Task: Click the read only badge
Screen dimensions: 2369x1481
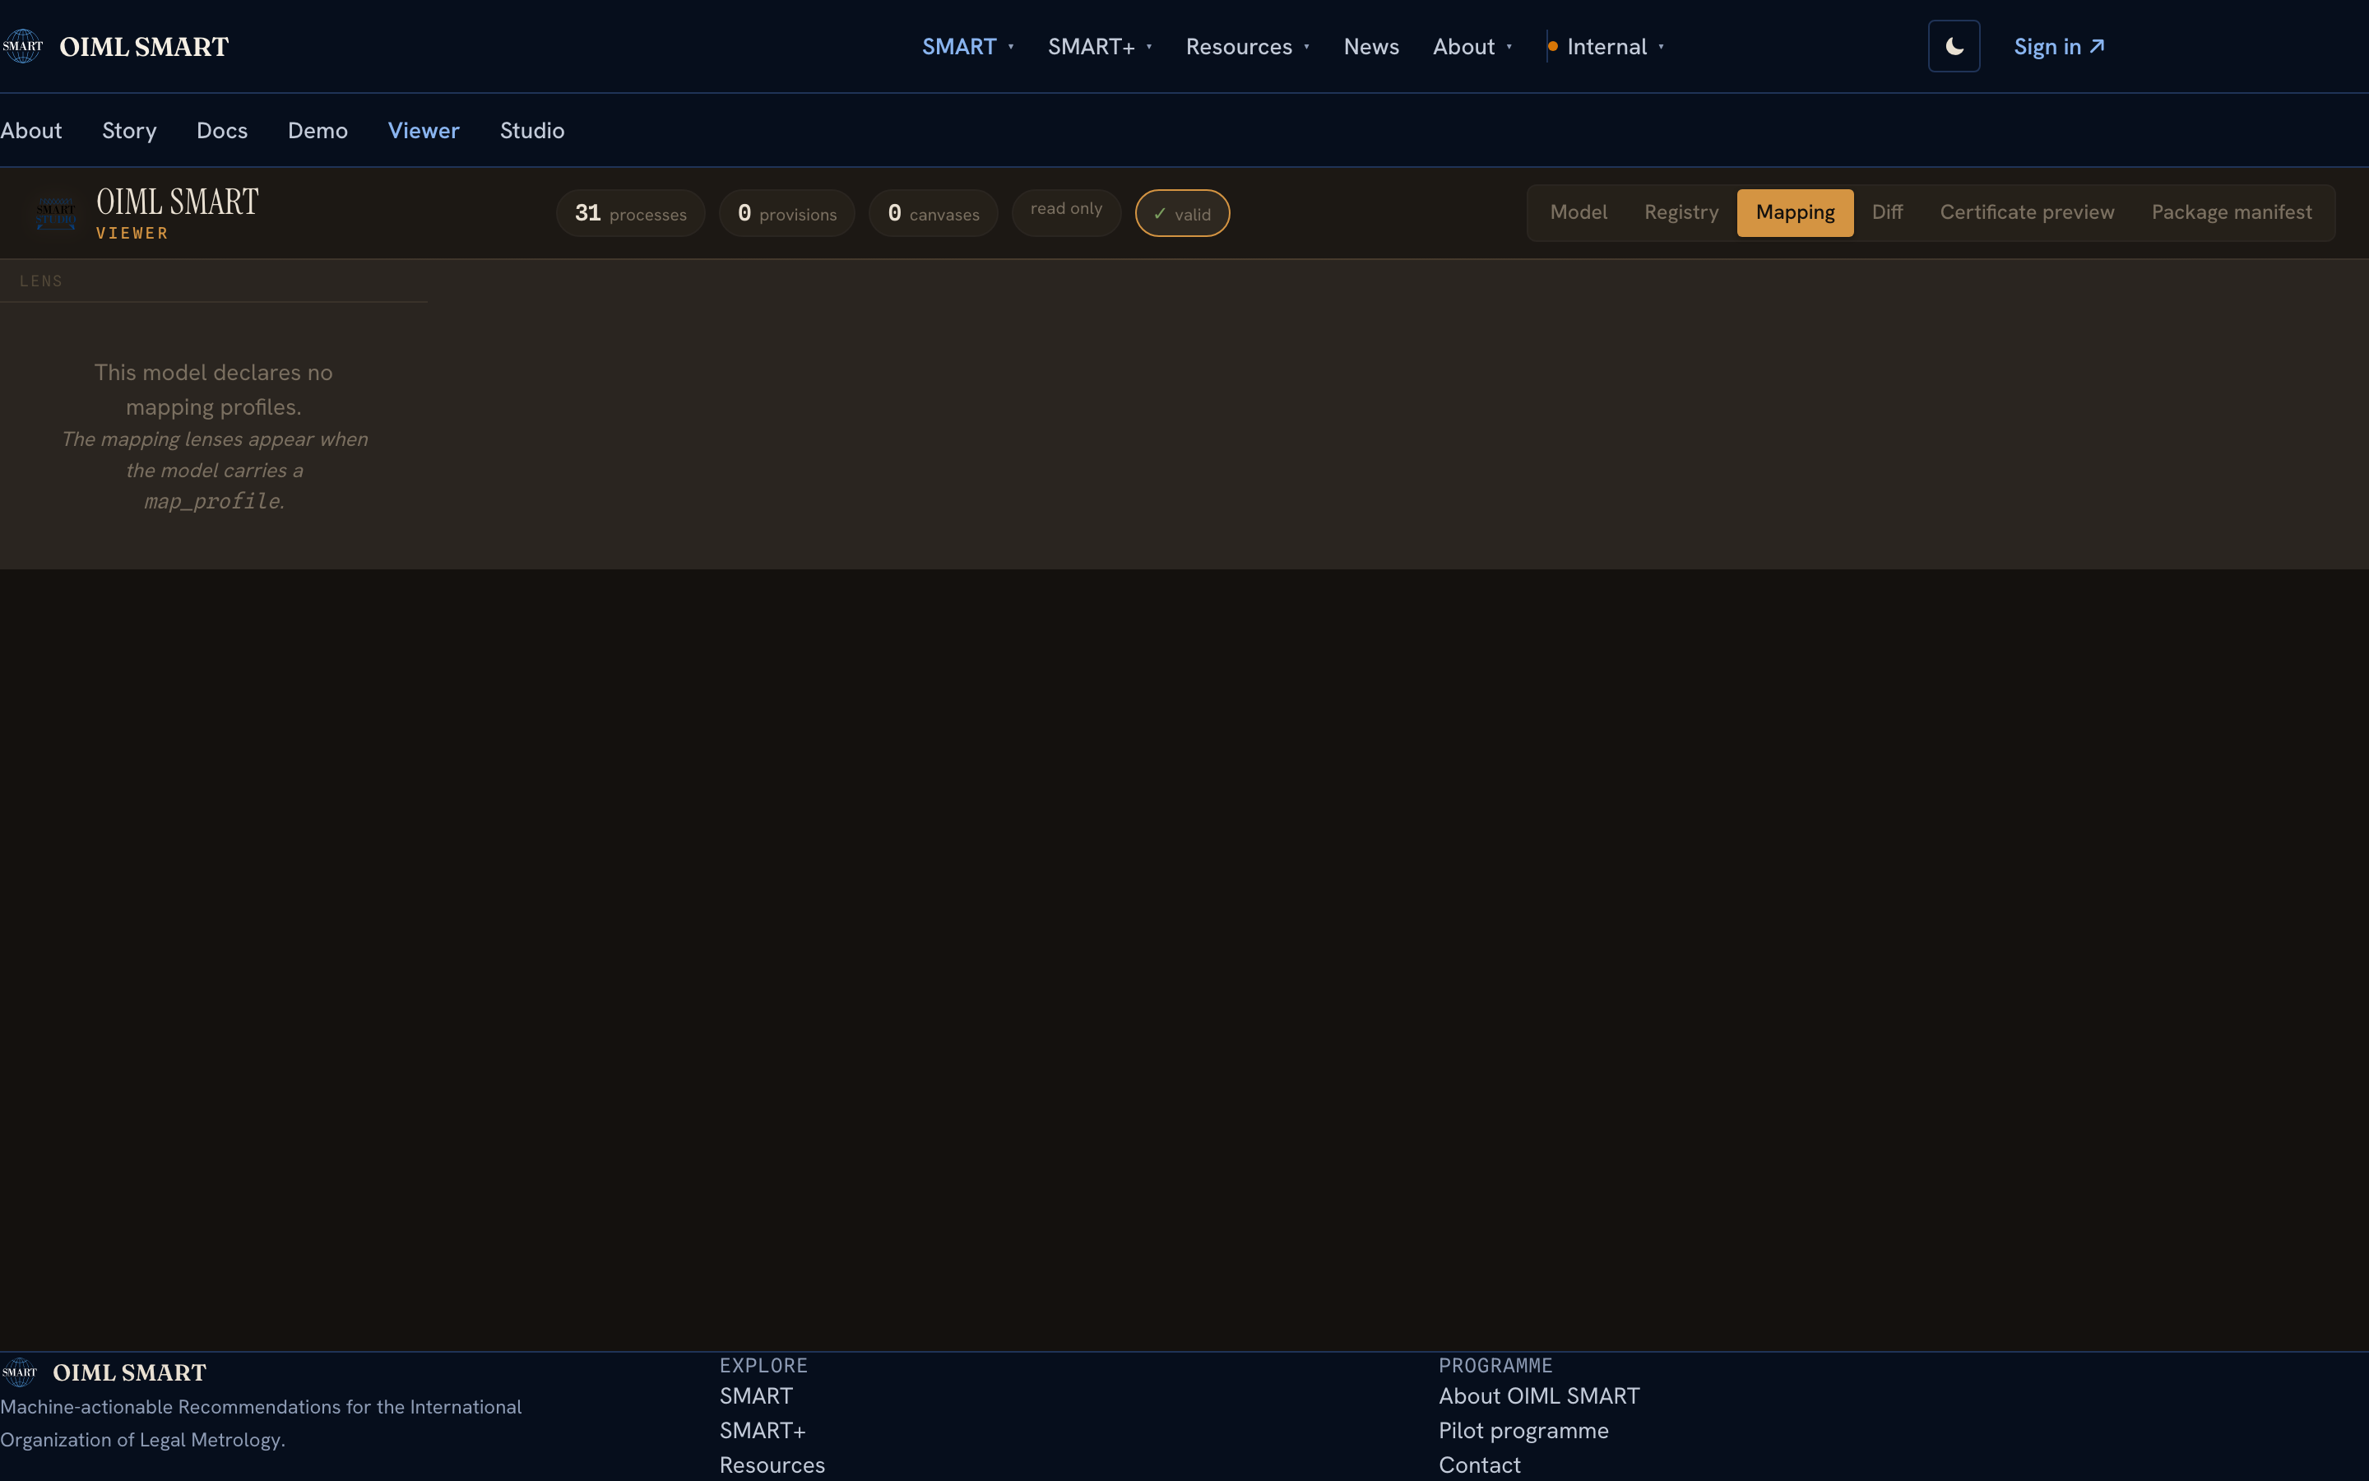Action: click(1066, 212)
